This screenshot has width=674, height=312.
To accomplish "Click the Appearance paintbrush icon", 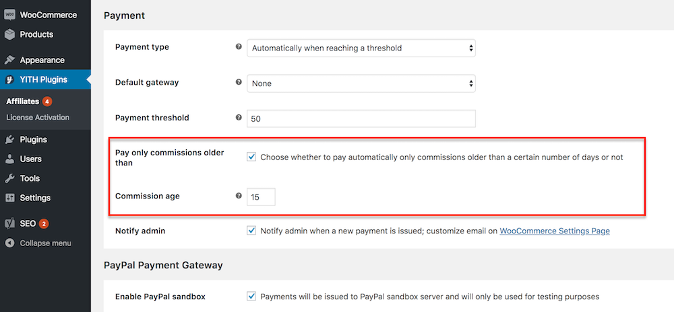I will tap(9, 60).
